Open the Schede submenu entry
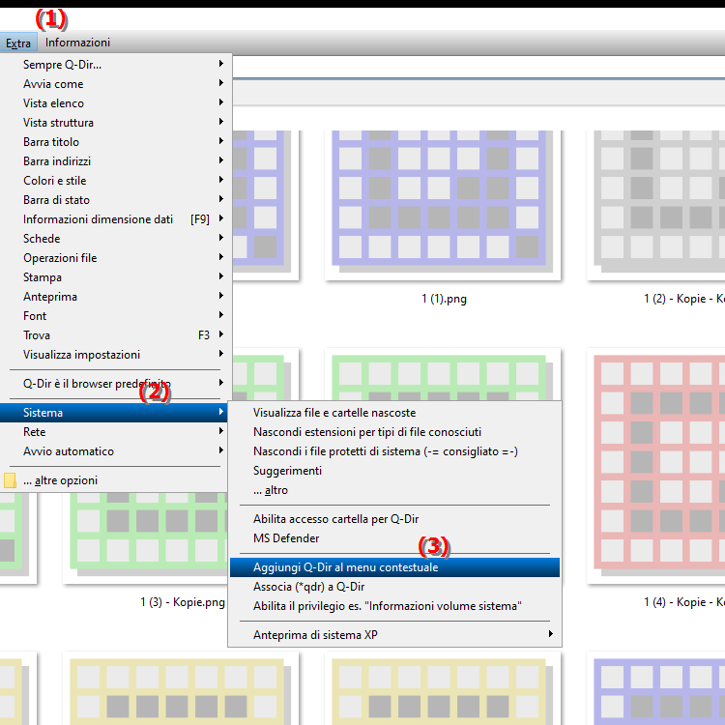 pyautogui.click(x=116, y=239)
